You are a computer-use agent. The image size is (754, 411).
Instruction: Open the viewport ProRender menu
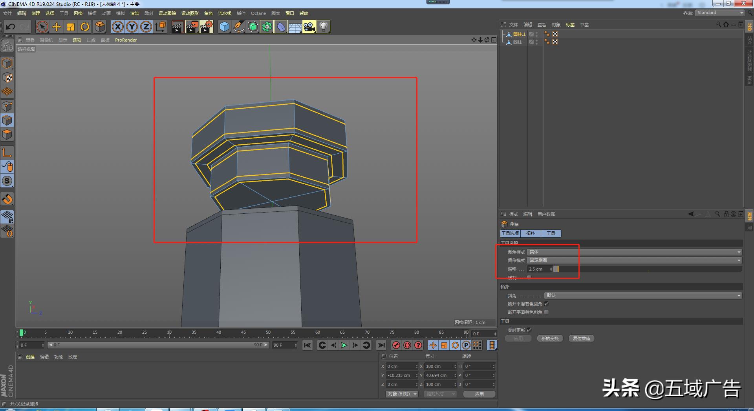126,40
